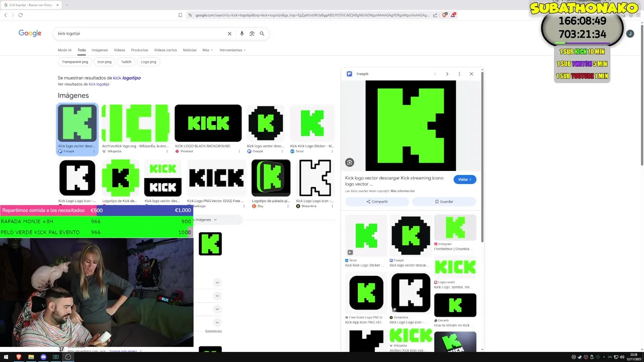Start a voice search with the microphone
Image resolution: width=644 pixels, height=362 pixels.
tap(242, 34)
